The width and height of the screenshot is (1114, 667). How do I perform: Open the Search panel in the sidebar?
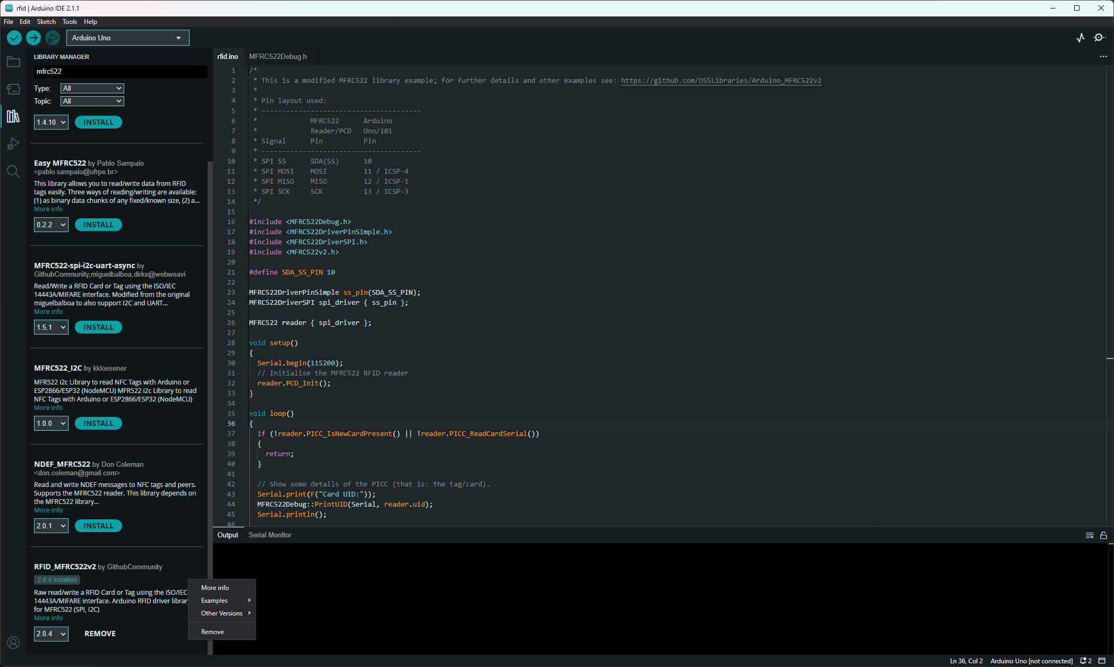coord(13,171)
